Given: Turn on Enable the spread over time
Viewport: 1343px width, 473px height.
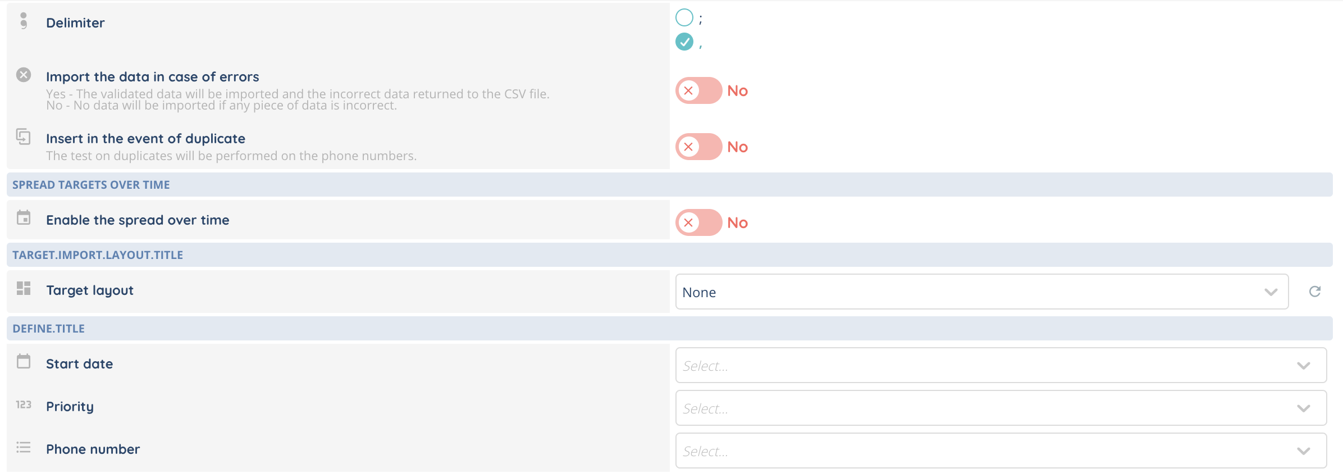Looking at the screenshot, I should [698, 222].
